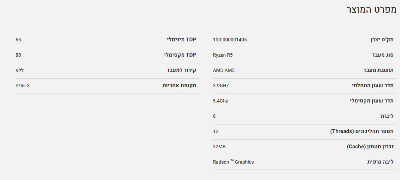Click the 32MB cache memory value
Image resolution: width=400 pixels, height=180 pixels.
coord(219,147)
